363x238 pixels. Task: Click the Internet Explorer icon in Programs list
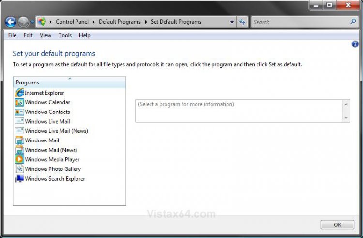pyautogui.click(x=20, y=93)
